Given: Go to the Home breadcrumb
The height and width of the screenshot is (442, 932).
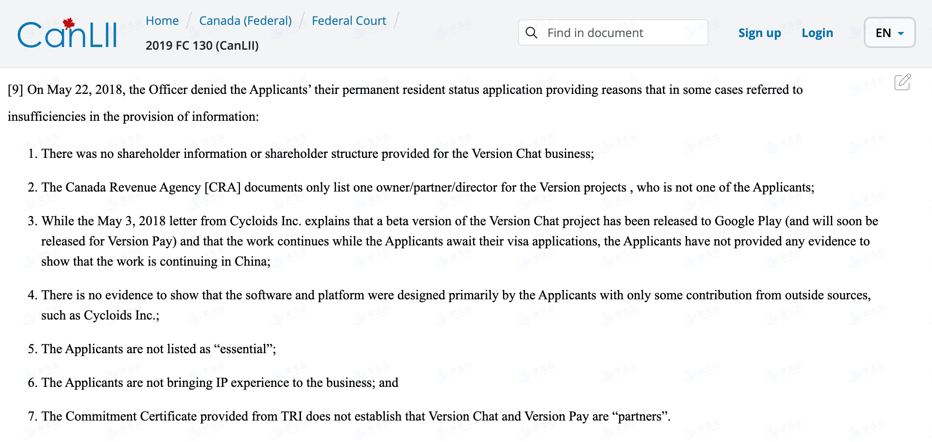Looking at the screenshot, I should tap(162, 21).
